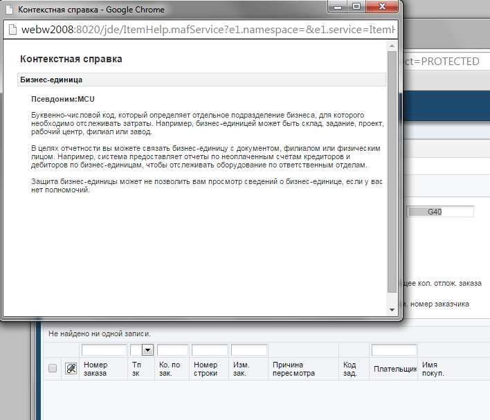Click the page icon in the address bar

click(x=12, y=30)
